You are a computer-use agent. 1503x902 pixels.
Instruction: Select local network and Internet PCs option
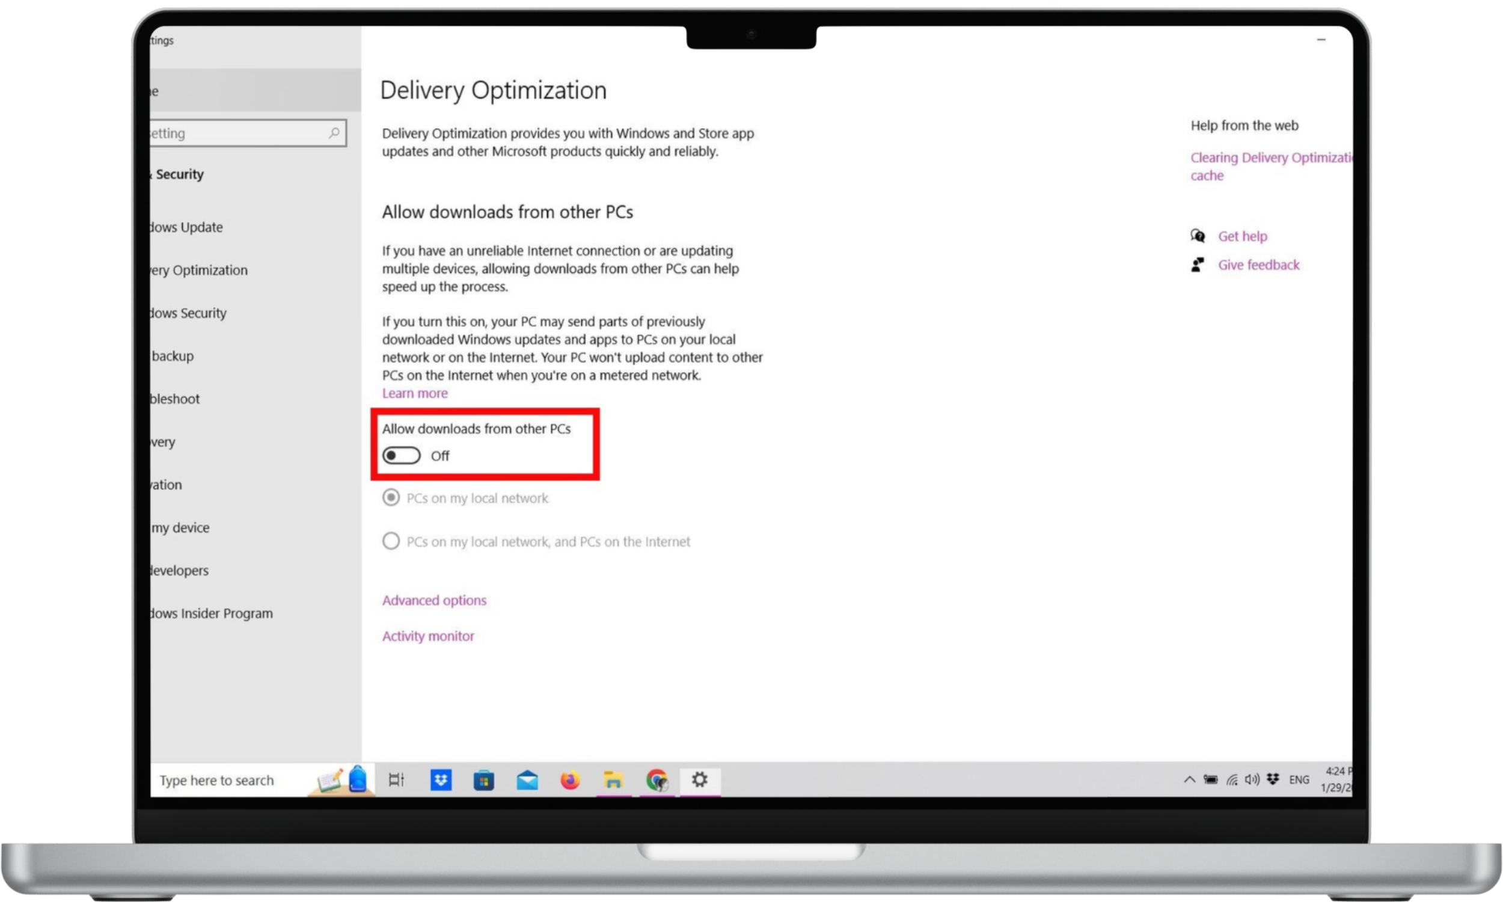point(391,541)
